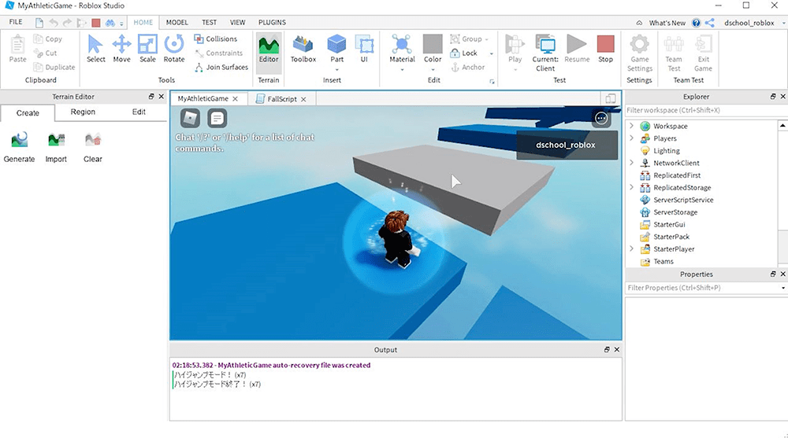Click the Team Test button

pyautogui.click(x=674, y=53)
